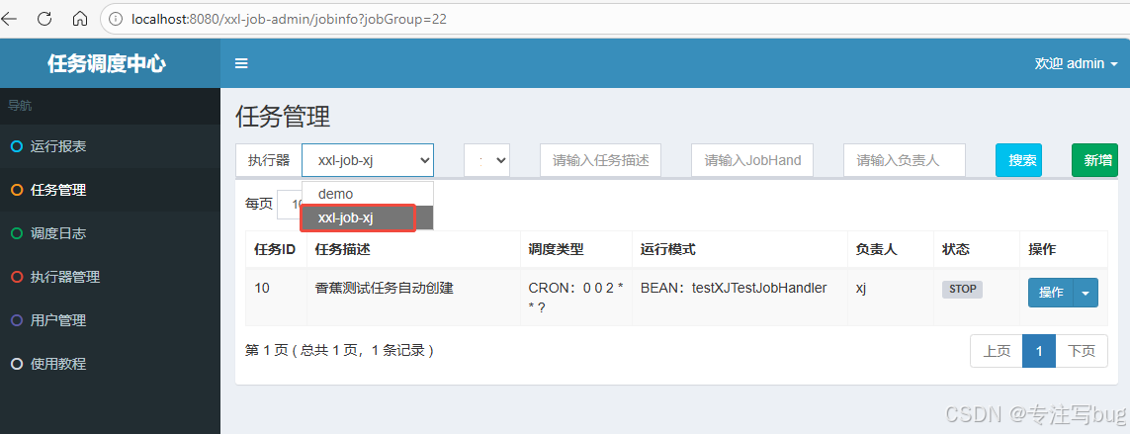Open the 用户管理 navigation item
This screenshot has width=1130, height=434.
click(111, 320)
